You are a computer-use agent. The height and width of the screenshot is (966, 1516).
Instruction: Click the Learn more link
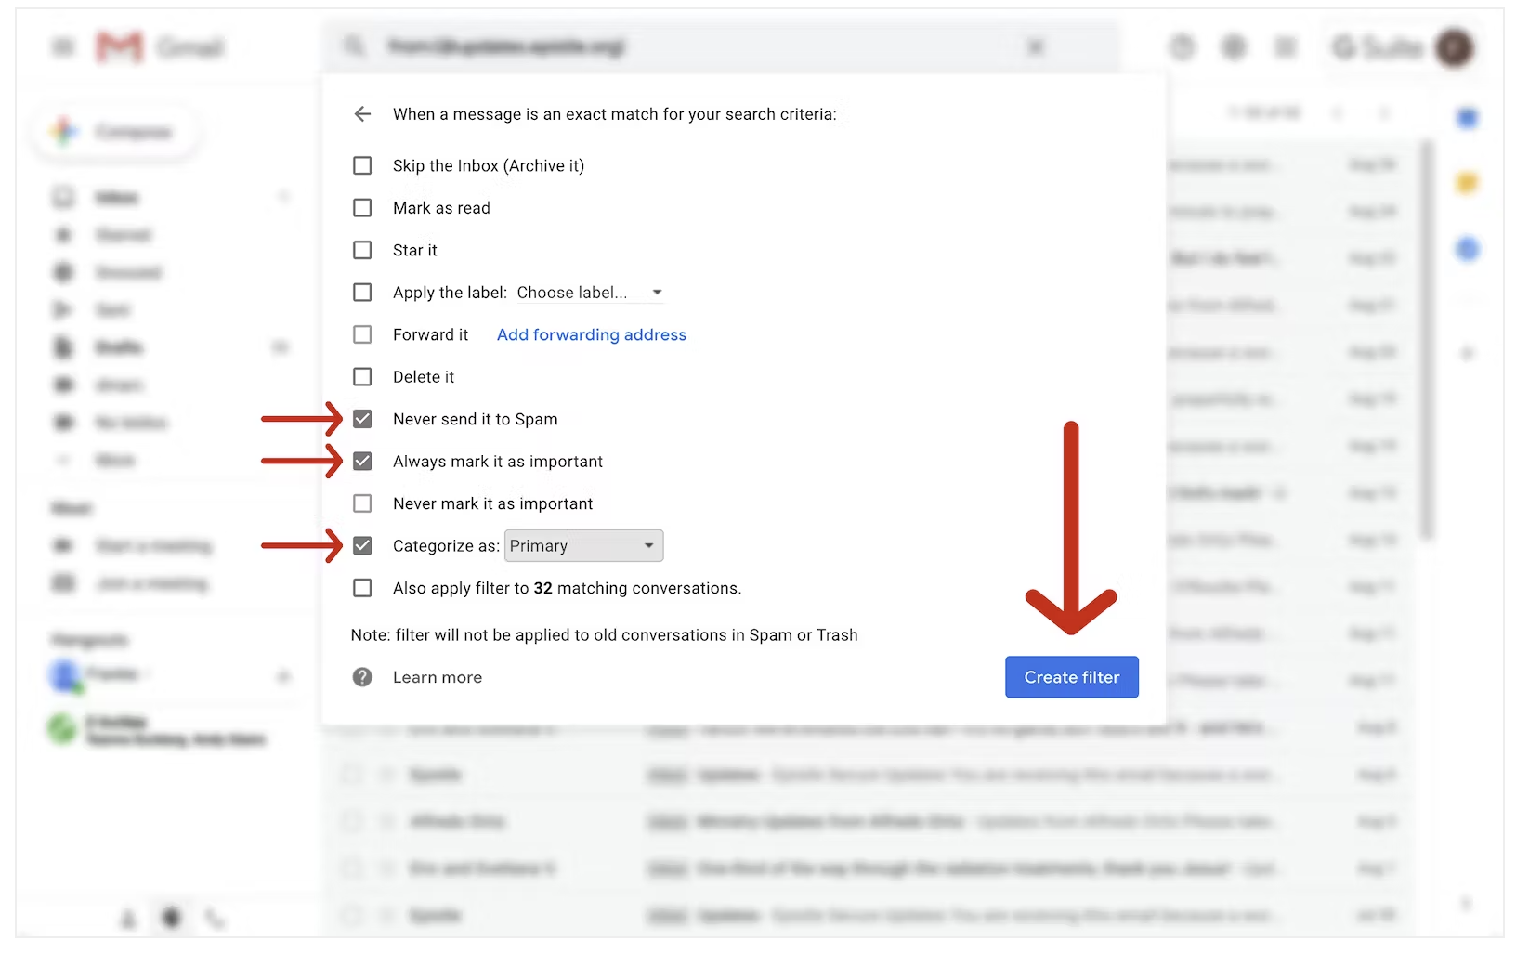point(437,677)
